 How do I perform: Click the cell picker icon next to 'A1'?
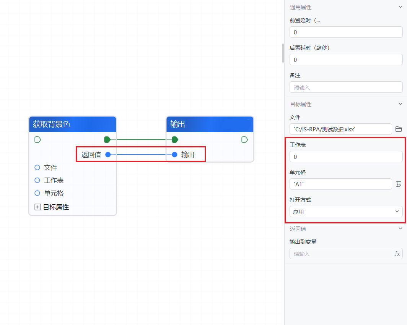click(x=398, y=184)
